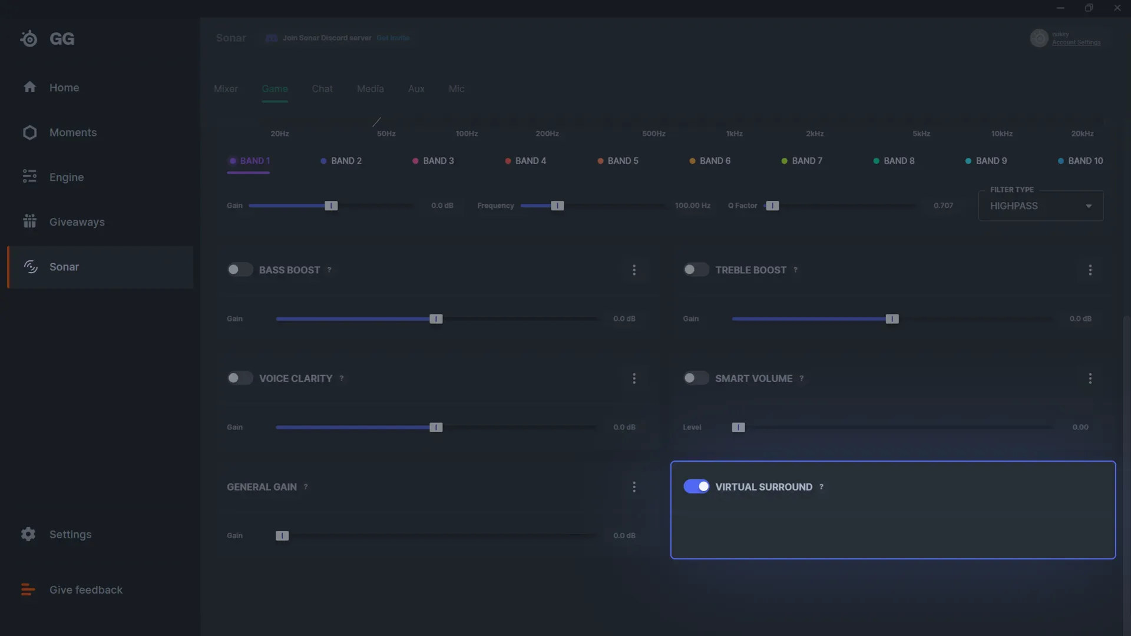The width and height of the screenshot is (1131, 636).
Task: Switch to the Mixer tab
Action: [226, 88]
